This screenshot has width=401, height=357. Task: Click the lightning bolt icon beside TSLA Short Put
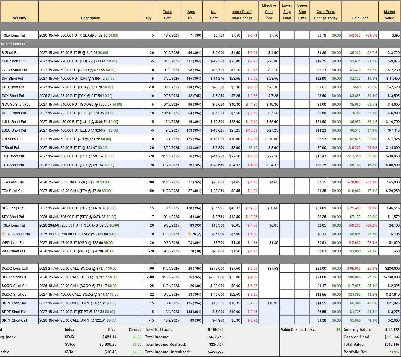click(3, 234)
